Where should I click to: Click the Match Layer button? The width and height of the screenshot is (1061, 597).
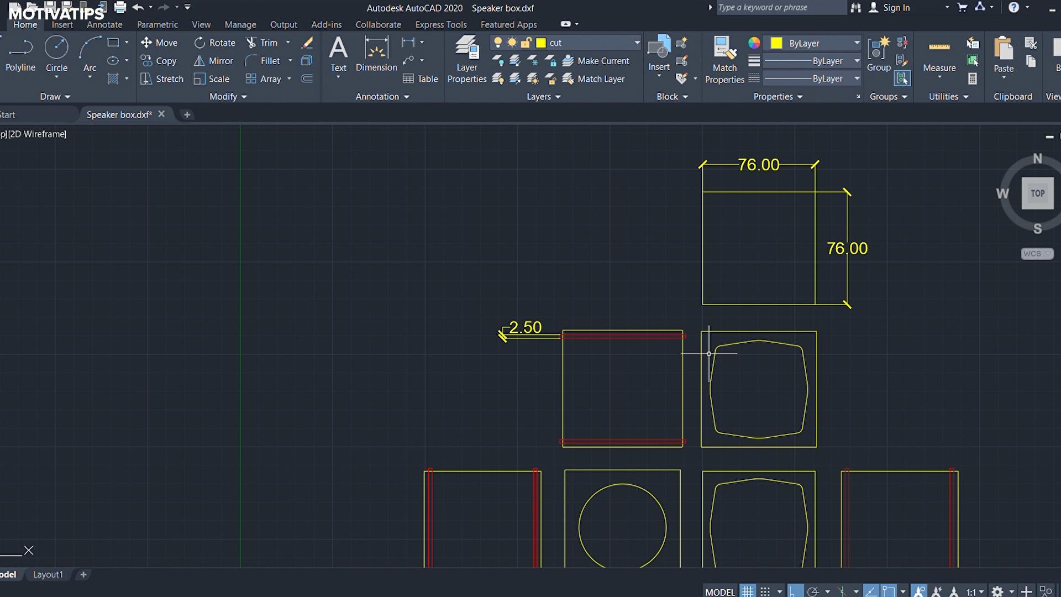[x=594, y=79]
